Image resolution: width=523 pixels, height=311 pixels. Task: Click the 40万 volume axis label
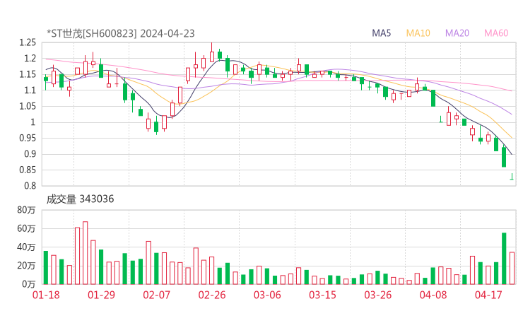(26, 247)
